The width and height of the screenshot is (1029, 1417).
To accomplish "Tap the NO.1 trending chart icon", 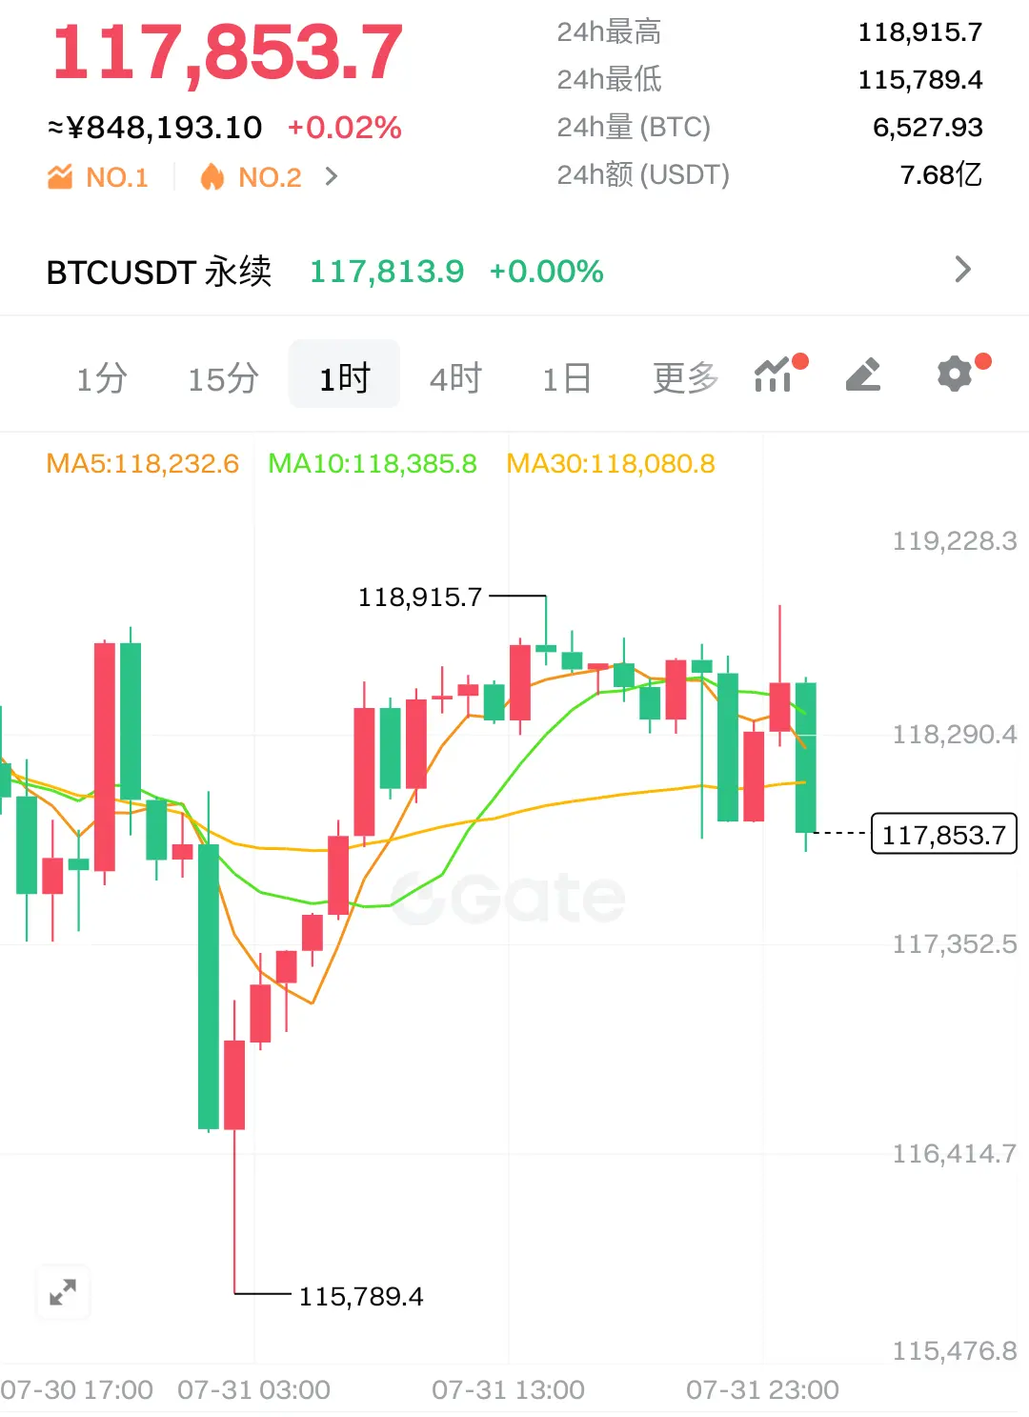I will point(60,176).
